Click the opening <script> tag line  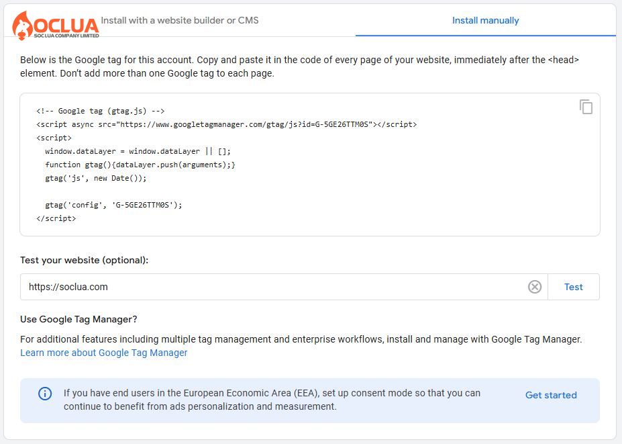click(x=54, y=138)
